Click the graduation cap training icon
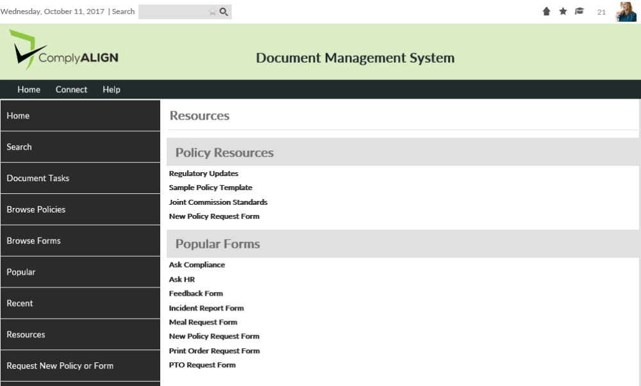 tap(579, 12)
